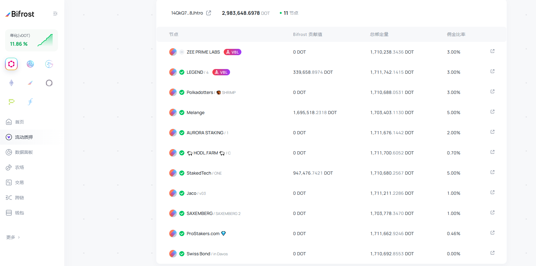The width and height of the screenshot is (536, 266).
Task: Click the 947,476.7421 DOT contribution value
Action: (313, 173)
